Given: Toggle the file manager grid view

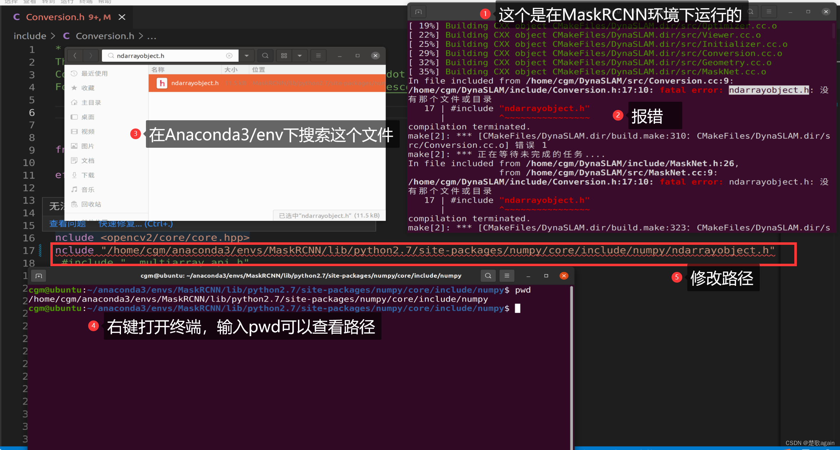Looking at the screenshot, I should 284,56.
